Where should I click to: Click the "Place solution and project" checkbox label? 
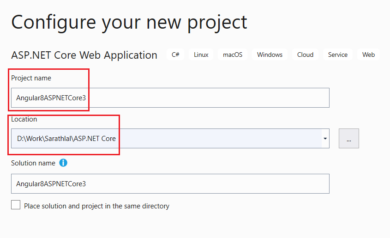(x=96, y=206)
